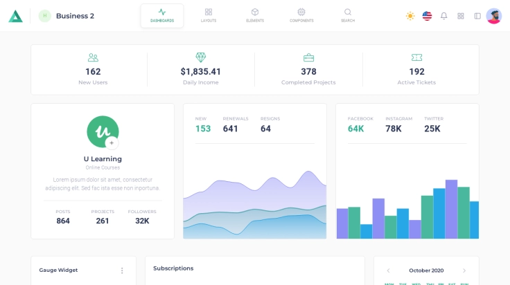This screenshot has width=510, height=285.
Task: Go to previous month in calendar
Action: pos(388,270)
